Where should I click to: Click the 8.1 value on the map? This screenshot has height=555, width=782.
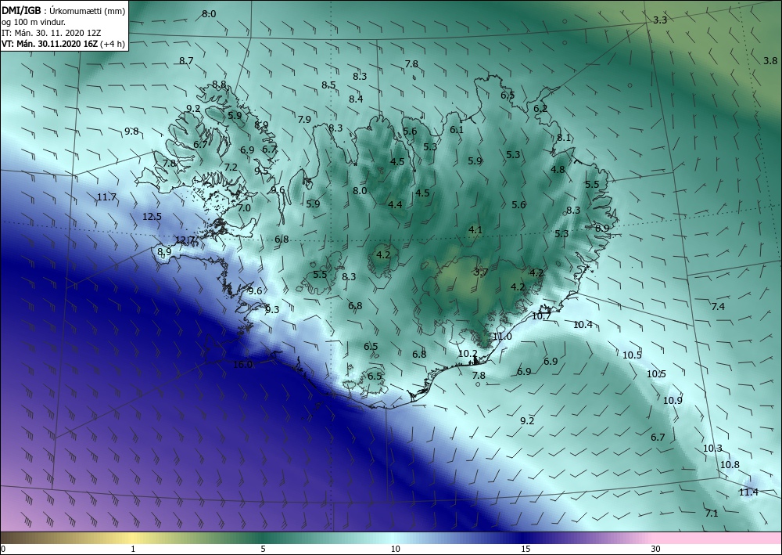(564, 138)
